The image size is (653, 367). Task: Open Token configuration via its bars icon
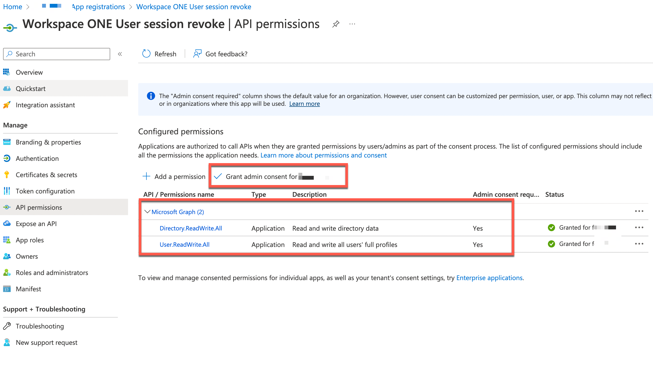coord(7,191)
